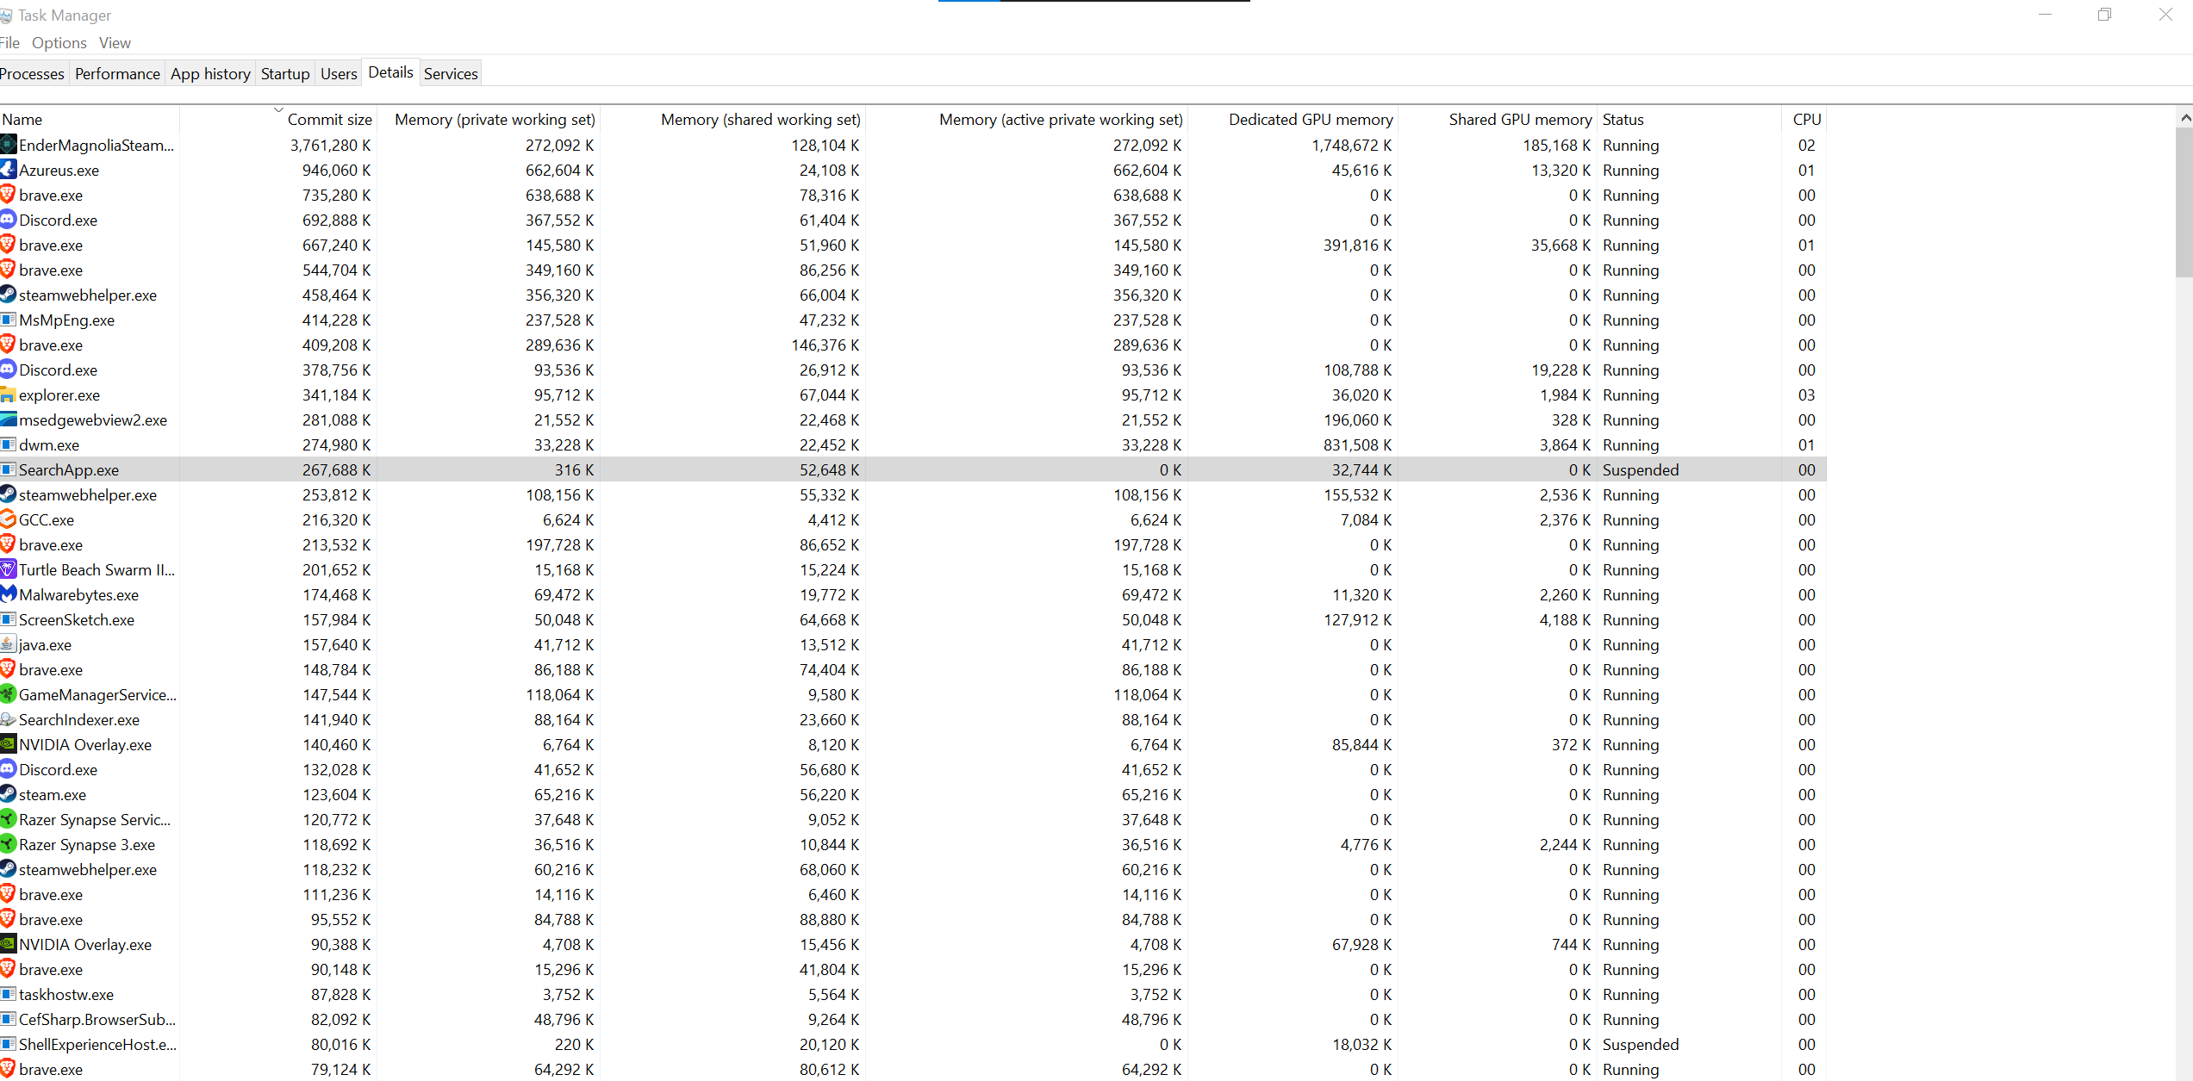This screenshot has width=2193, height=1081.
Task: Click the GameManagerService Razer icon
Action: 9,694
